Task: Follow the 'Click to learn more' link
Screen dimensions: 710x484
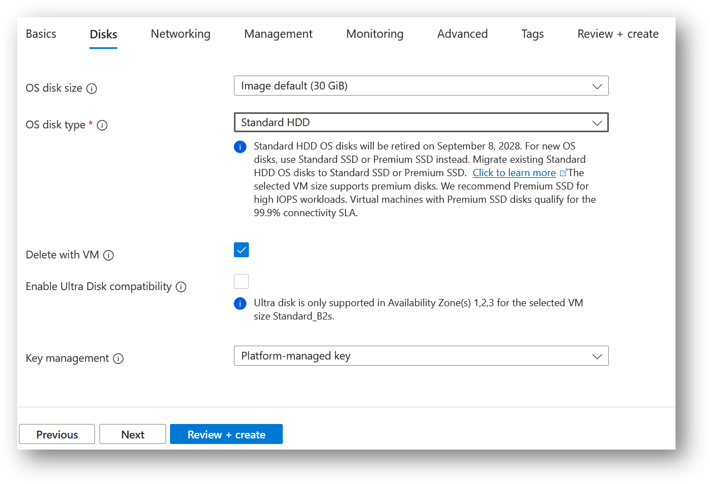Action: pyautogui.click(x=514, y=173)
